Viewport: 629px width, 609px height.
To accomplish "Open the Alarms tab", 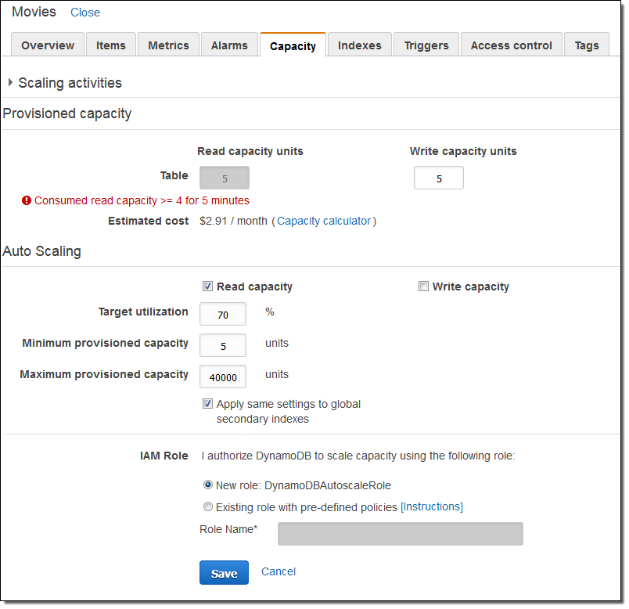I will click(x=229, y=45).
